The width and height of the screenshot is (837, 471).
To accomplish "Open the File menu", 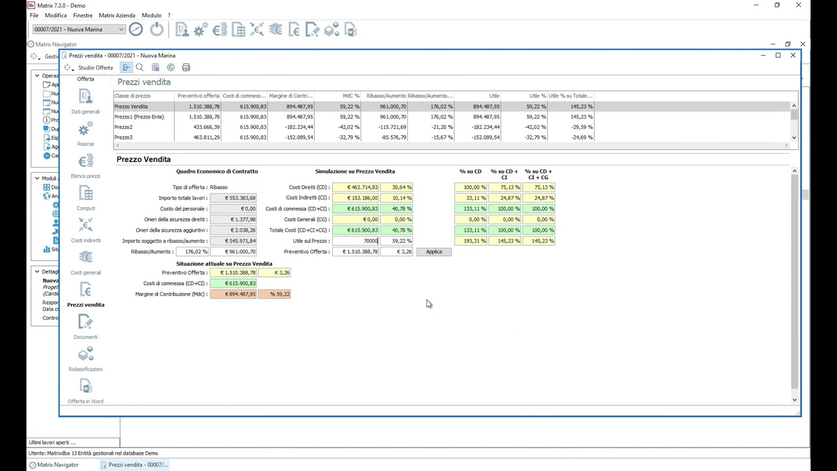I will coord(33,15).
